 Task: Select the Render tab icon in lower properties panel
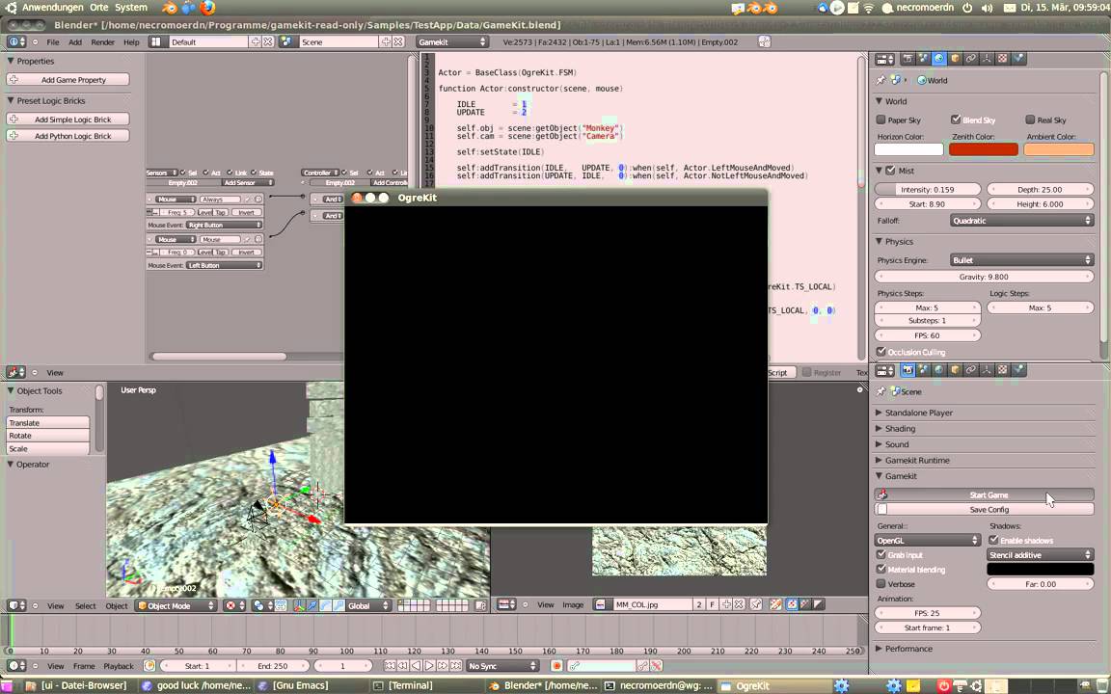tap(908, 370)
